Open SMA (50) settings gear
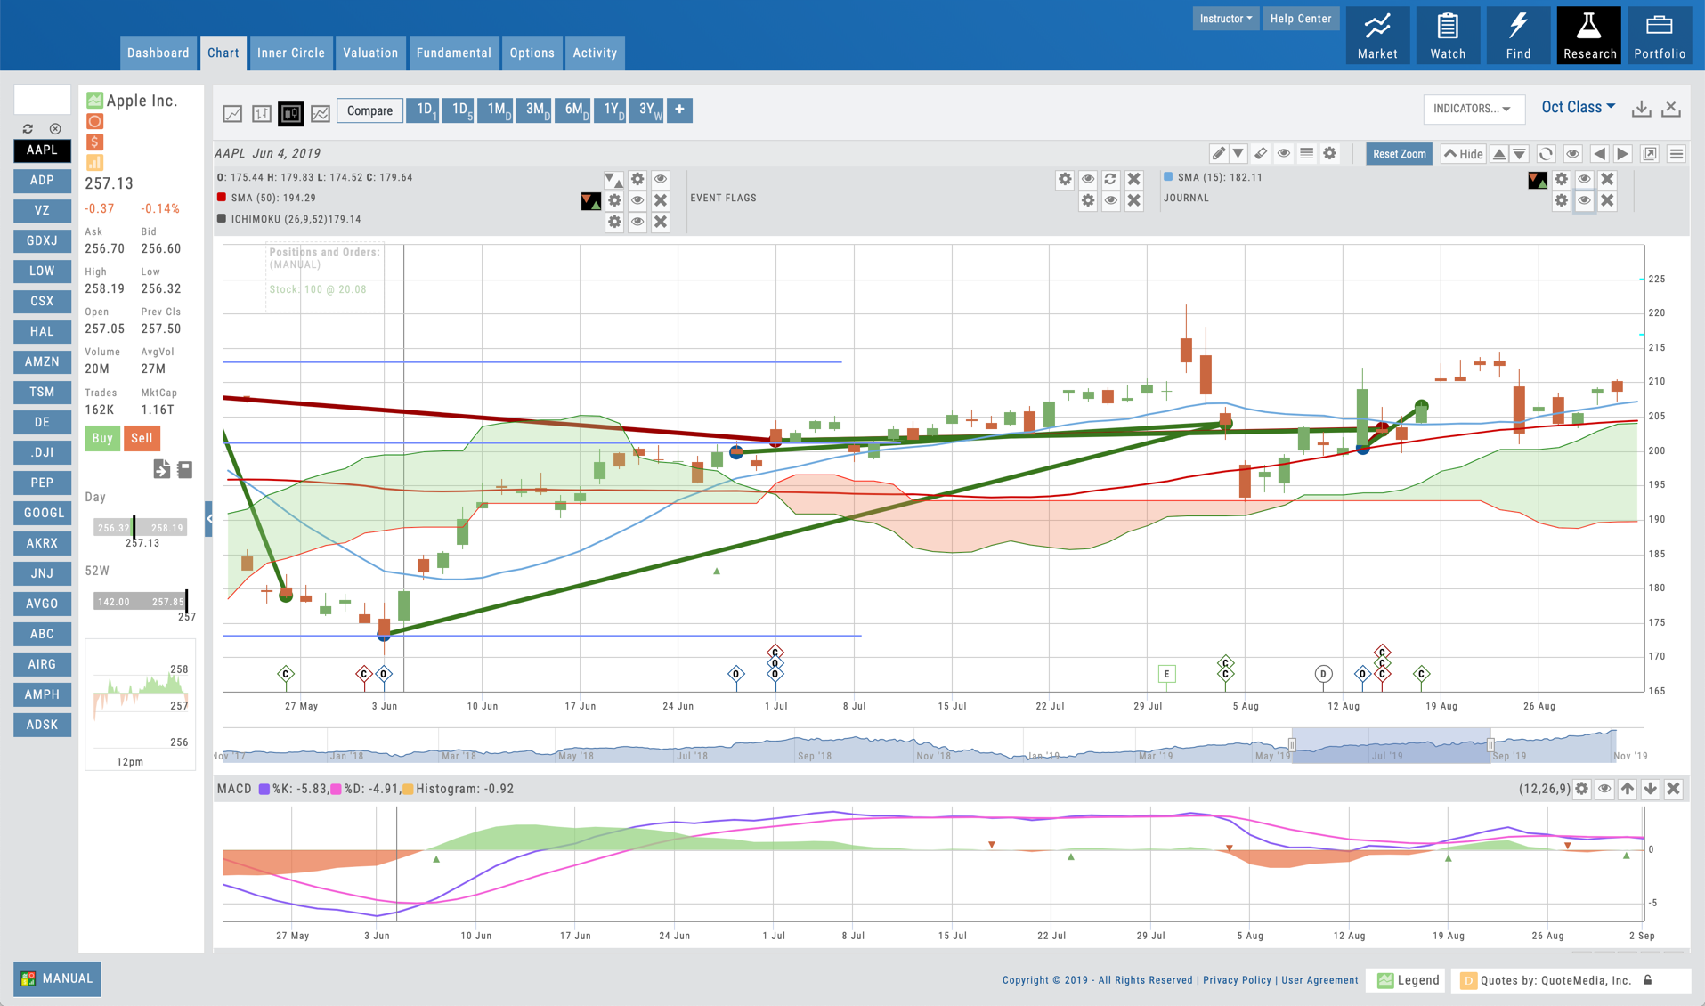 tap(614, 200)
